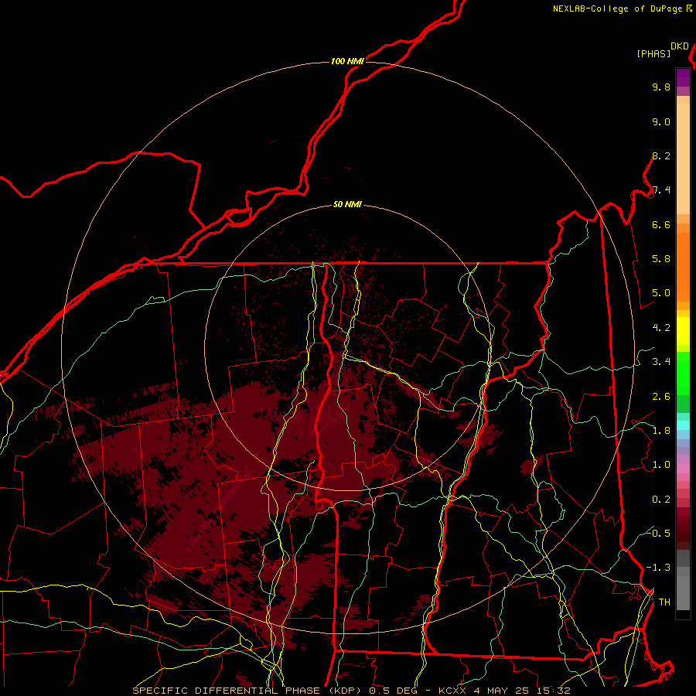Click the 1.0 scale value
This screenshot has width=696, height=696.
coord(661,465)
